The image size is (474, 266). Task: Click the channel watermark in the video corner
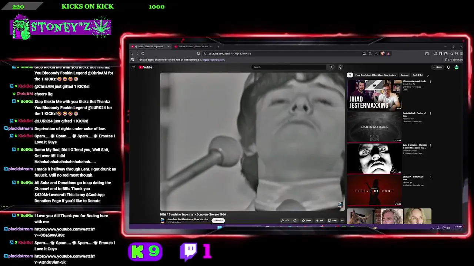coord(340,205)
